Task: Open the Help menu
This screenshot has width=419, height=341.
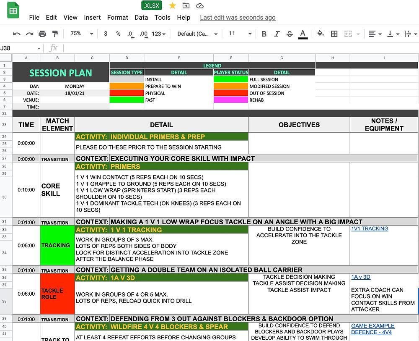Action: click(184, 17)
